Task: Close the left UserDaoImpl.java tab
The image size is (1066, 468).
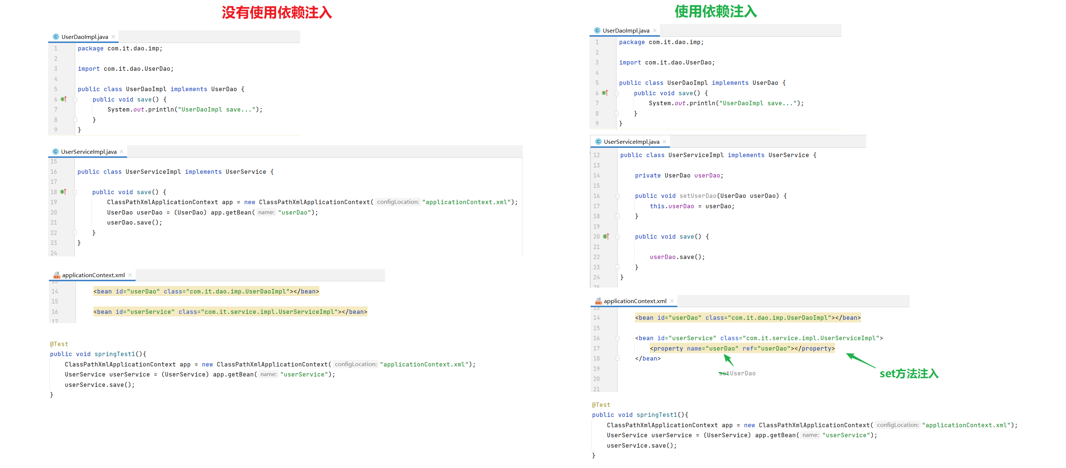Action: click(x=113, y=37)
